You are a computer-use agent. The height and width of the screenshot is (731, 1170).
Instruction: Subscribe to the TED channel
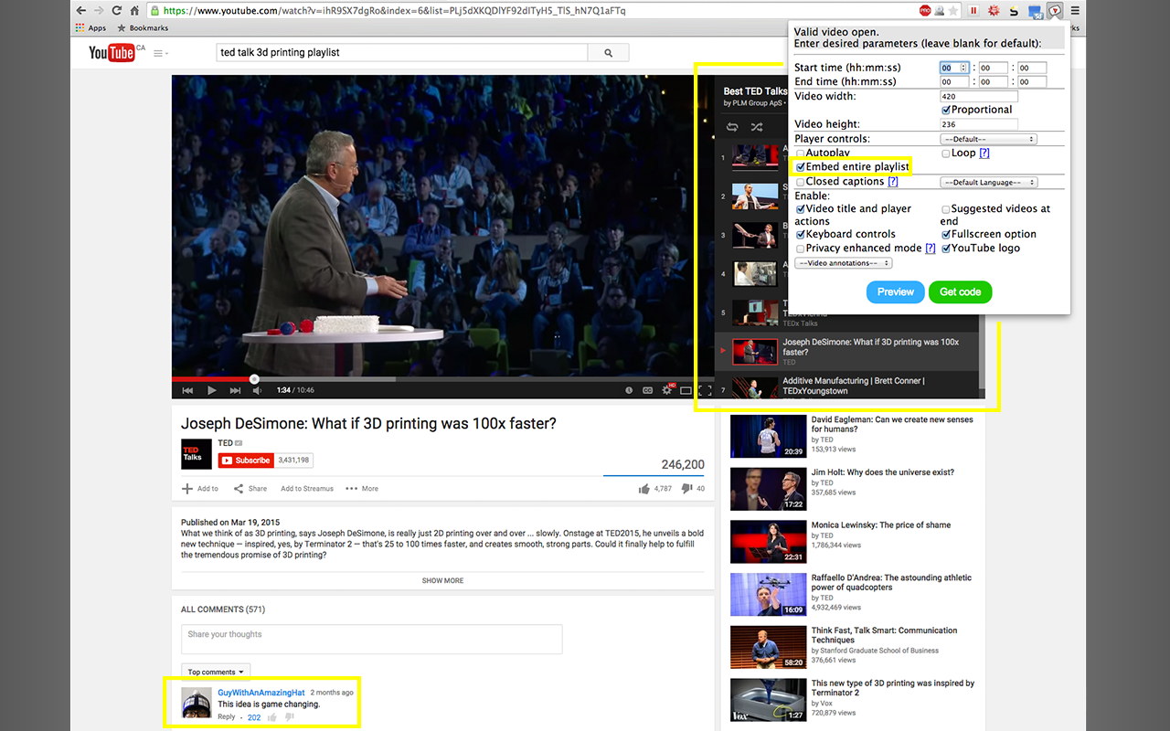click(246, 461)
